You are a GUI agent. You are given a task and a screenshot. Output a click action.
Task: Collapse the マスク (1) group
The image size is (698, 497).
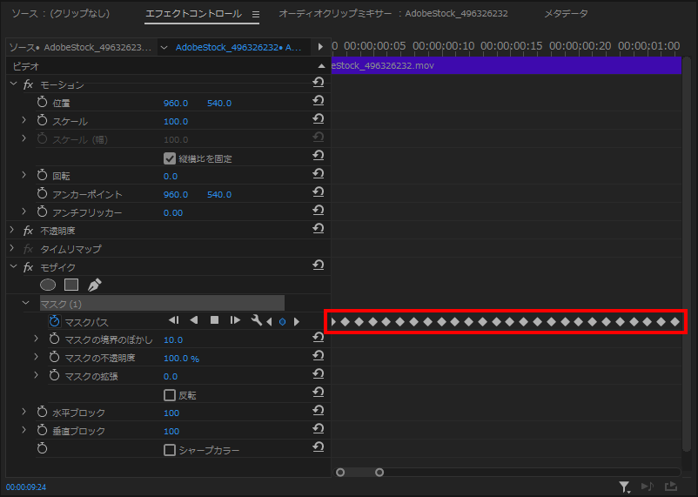point(26,303)
